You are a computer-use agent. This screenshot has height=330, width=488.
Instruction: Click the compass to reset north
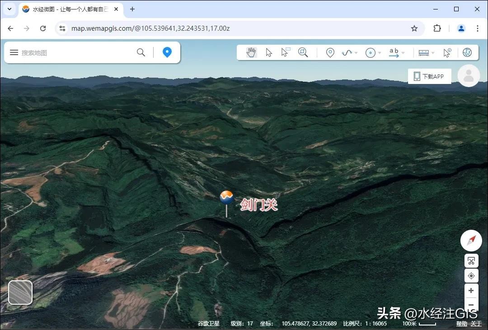coord(471,240)
